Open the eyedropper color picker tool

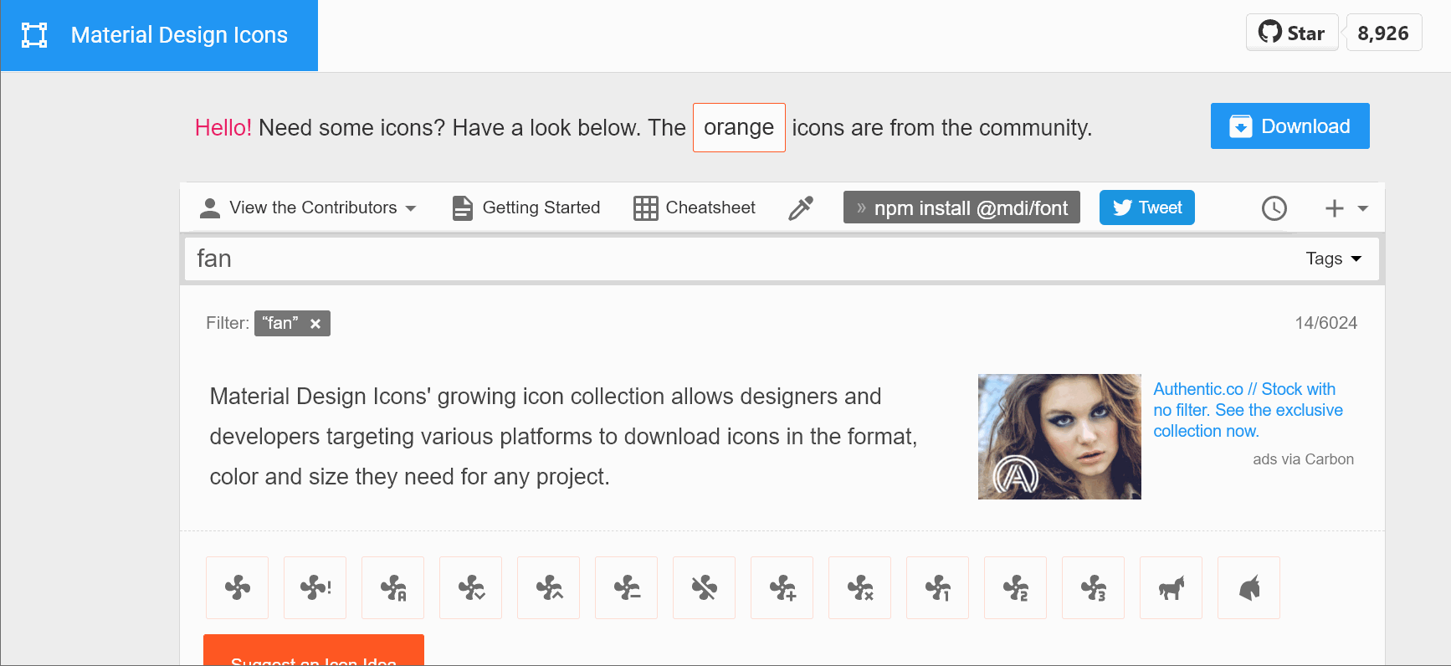(801, 208)
